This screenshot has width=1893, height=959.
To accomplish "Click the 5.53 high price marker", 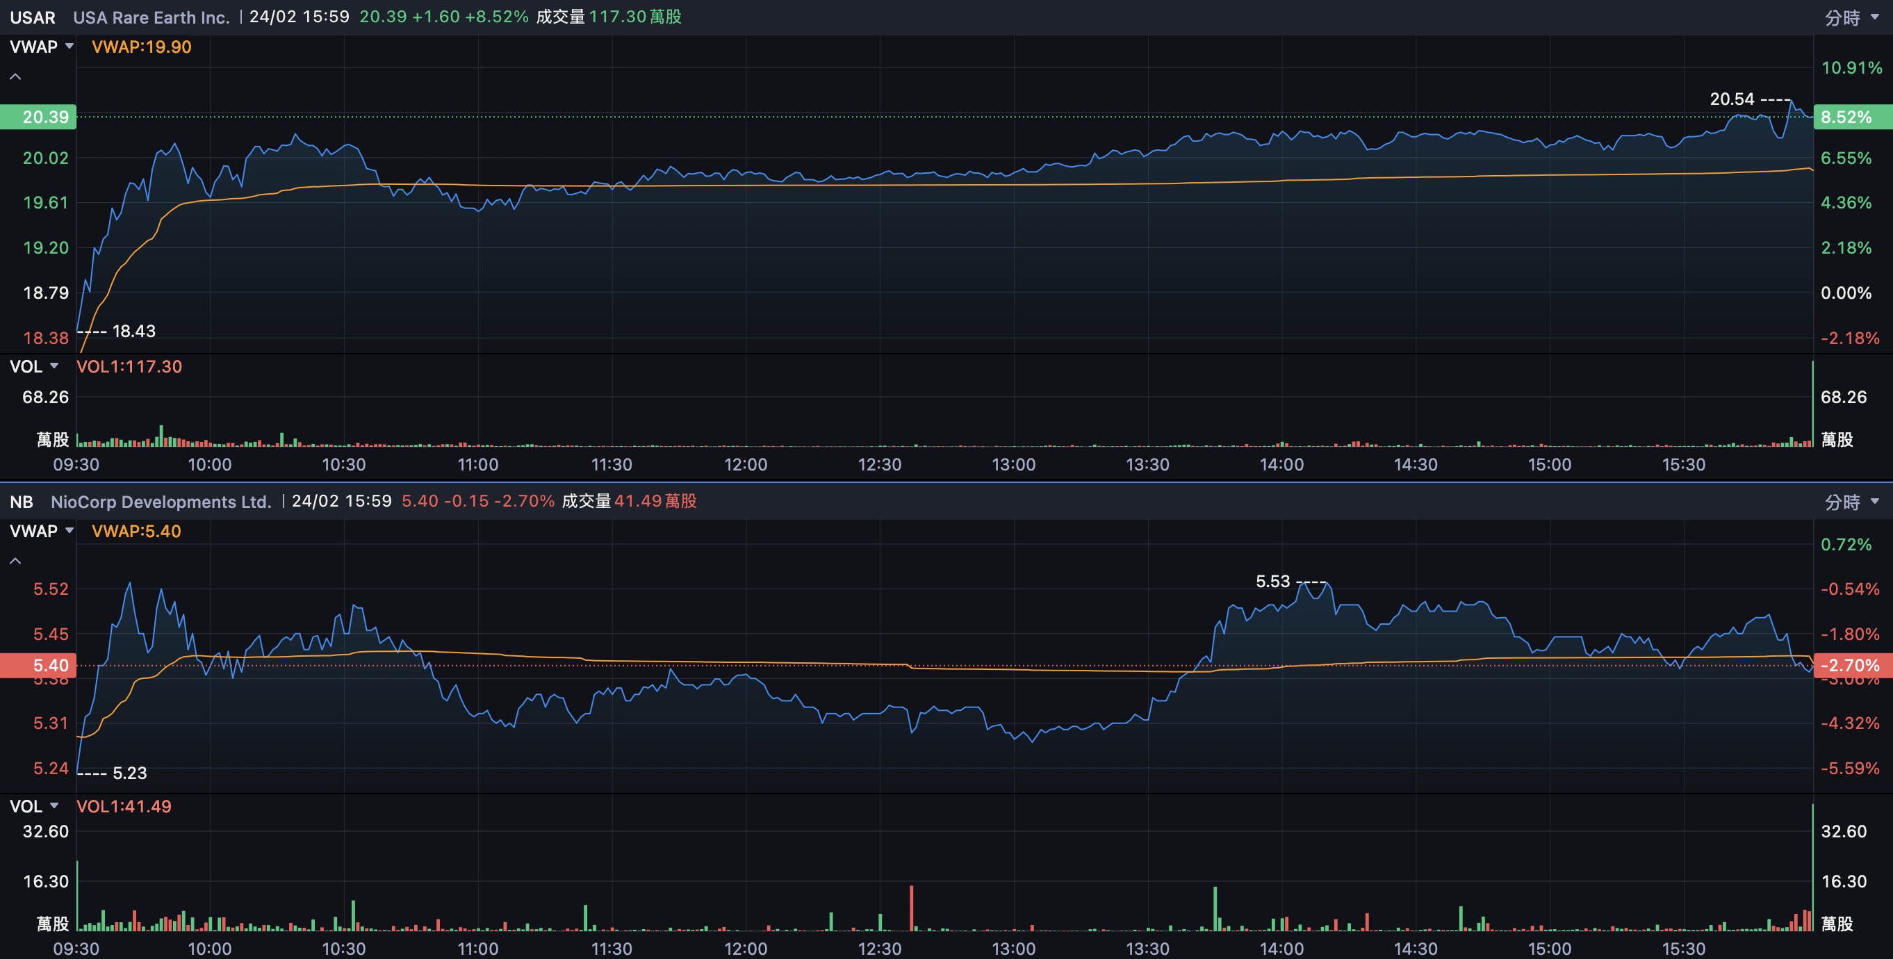I will point(1272,581).
